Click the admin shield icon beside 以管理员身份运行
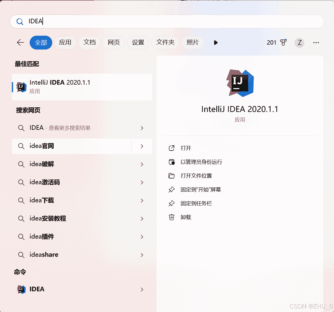The image size is (334, 312). [172, 162]
